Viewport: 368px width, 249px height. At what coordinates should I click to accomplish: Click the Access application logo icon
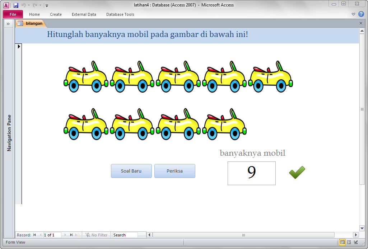[6, 5]
